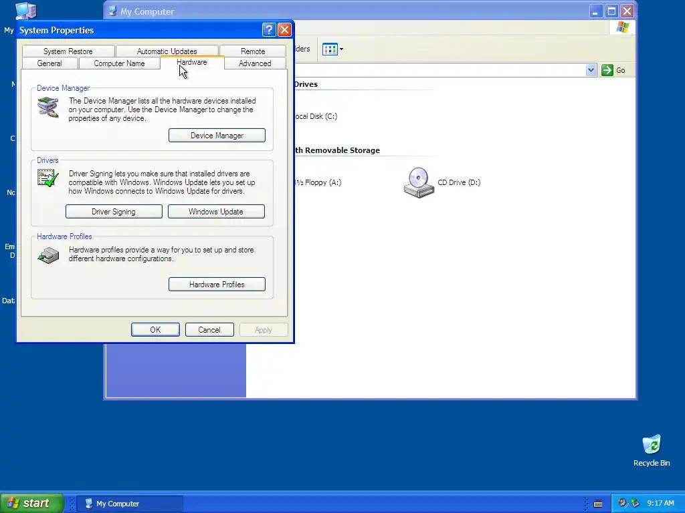Open the Views toolbar button in My Computer
The image size is (685, 513).
pos(330,49)
